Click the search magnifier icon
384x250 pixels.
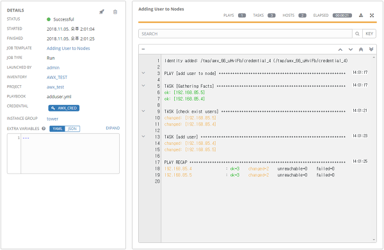click(x=357, y=33)
